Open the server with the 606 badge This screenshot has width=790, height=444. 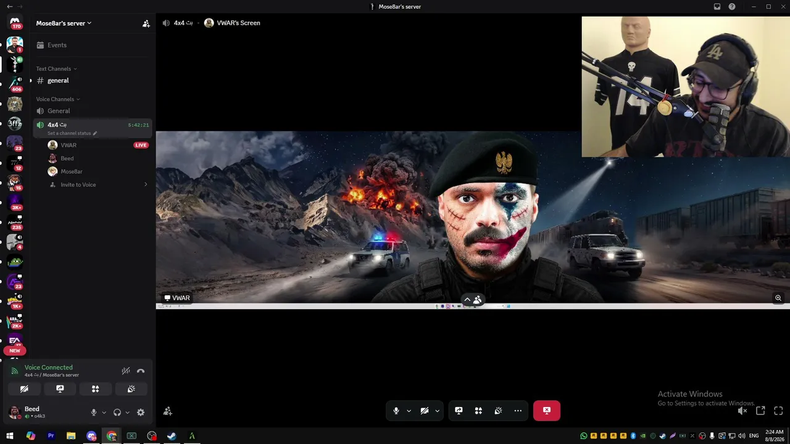[15, 84]
